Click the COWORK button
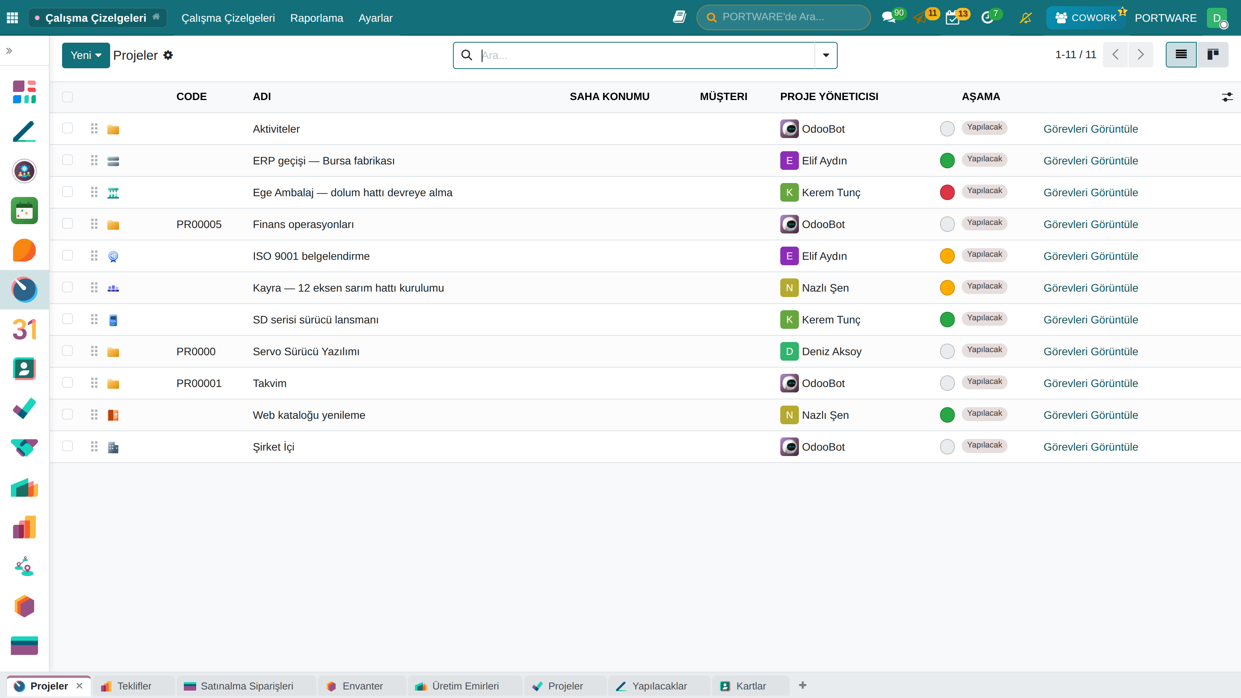1241x698 pixels. click(1085, 18)
